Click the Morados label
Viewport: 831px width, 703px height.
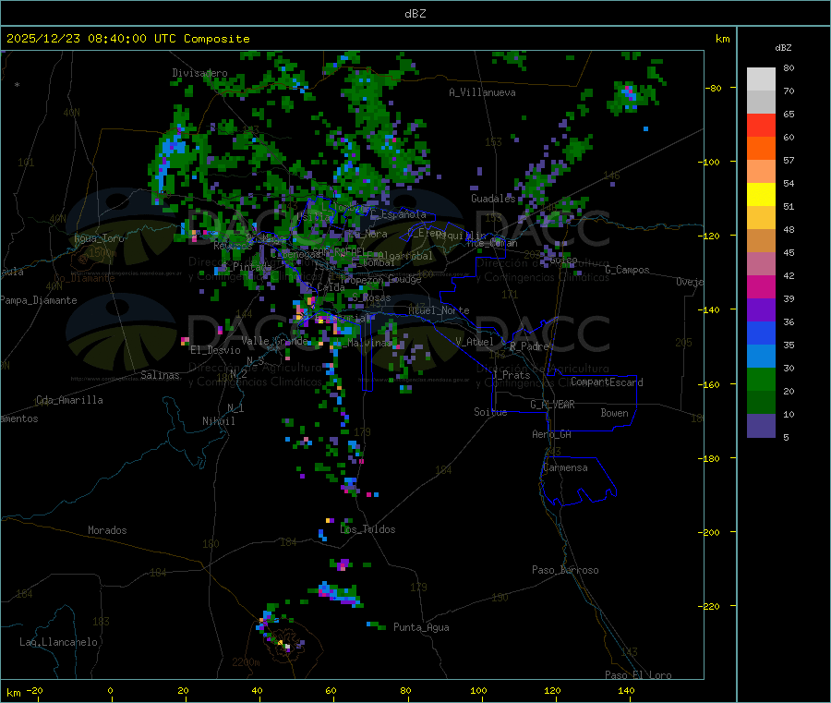[108, 530]
